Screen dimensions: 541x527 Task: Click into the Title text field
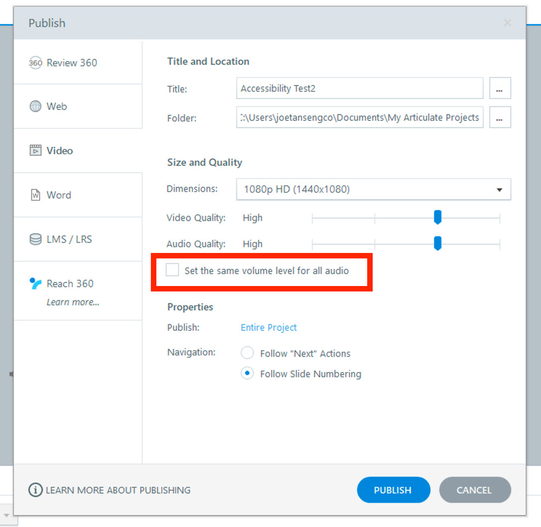click(x=359, y=89)
